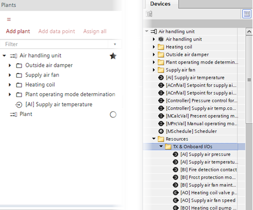This screenshot has width=253, height=210.
Task: Click Assign all
Action: [95, 31]
